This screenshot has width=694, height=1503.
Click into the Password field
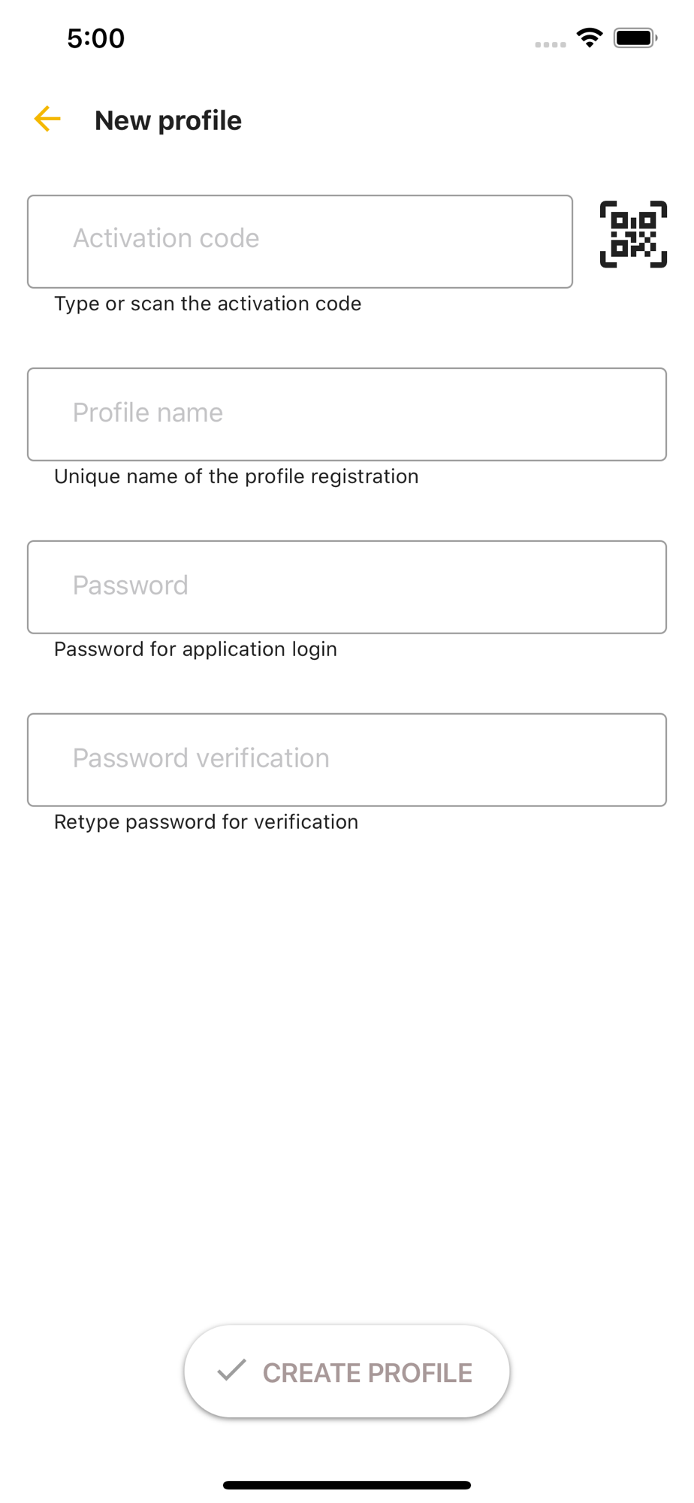click(347, 587)
